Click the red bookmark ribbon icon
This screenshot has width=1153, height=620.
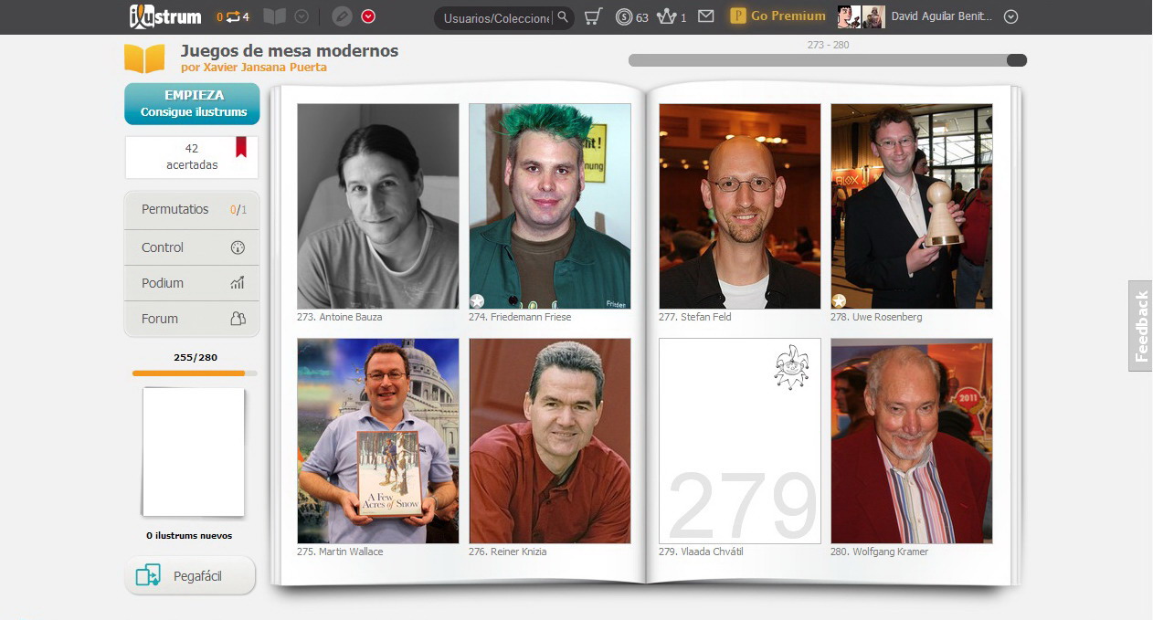click(241, 146)
